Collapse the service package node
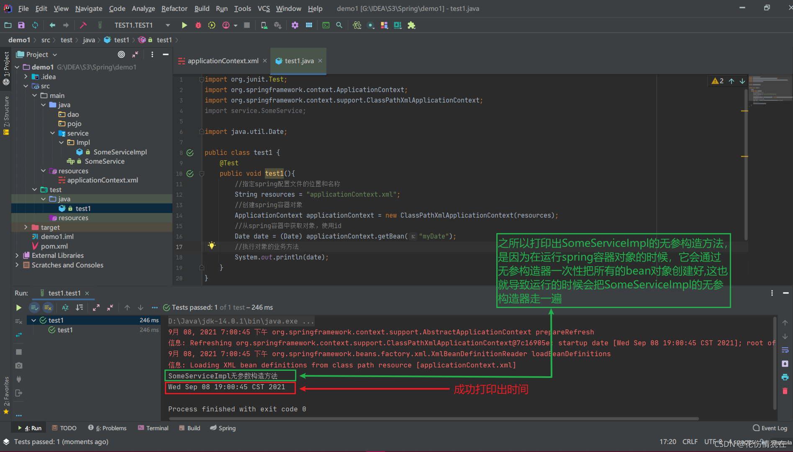The width and height of the screenshot is (793, 452). coord(53,133)
